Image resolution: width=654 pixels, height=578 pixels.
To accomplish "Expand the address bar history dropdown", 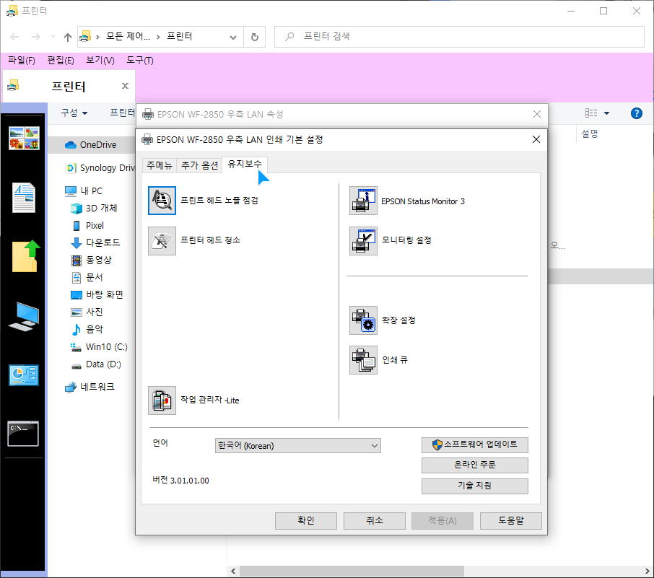I will [x=233, y=37].
